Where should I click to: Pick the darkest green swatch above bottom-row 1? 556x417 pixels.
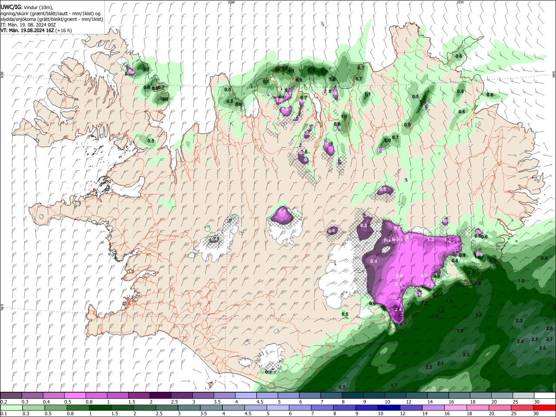pos(100,407)
